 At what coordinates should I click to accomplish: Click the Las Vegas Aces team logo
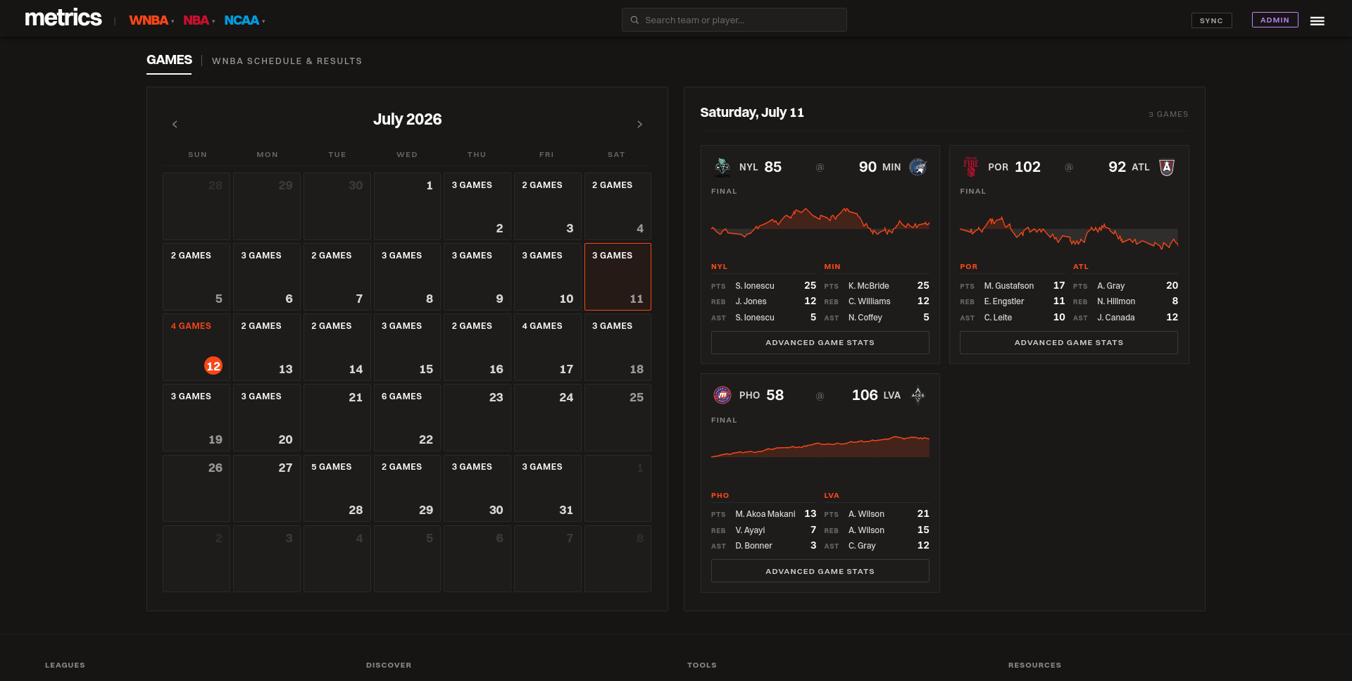click(918, 395)
